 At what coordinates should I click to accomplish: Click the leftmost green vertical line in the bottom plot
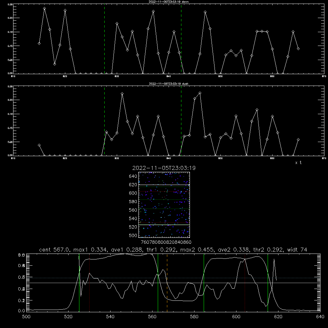tap(79, 283)
